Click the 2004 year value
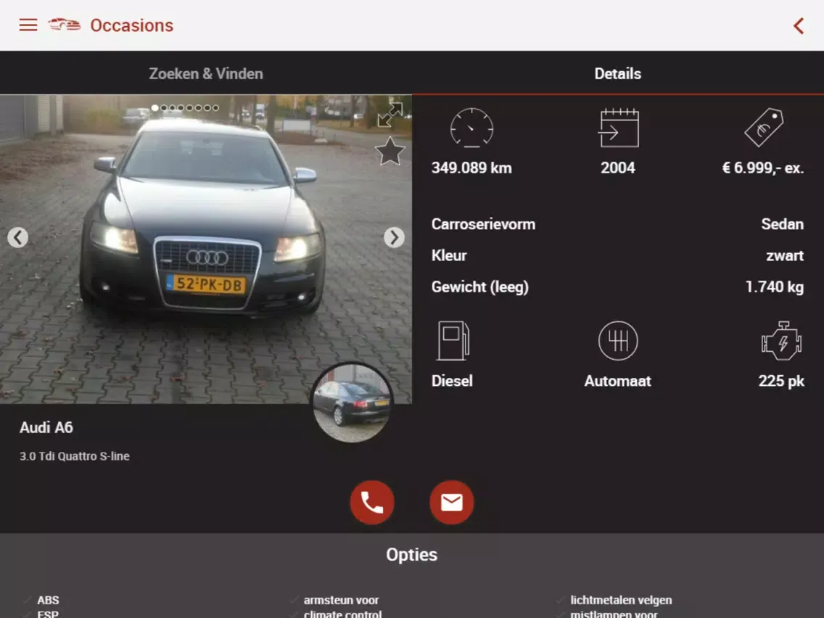This screenshot has height=618, width=824. pyautogui.click(x=618, y=168)
